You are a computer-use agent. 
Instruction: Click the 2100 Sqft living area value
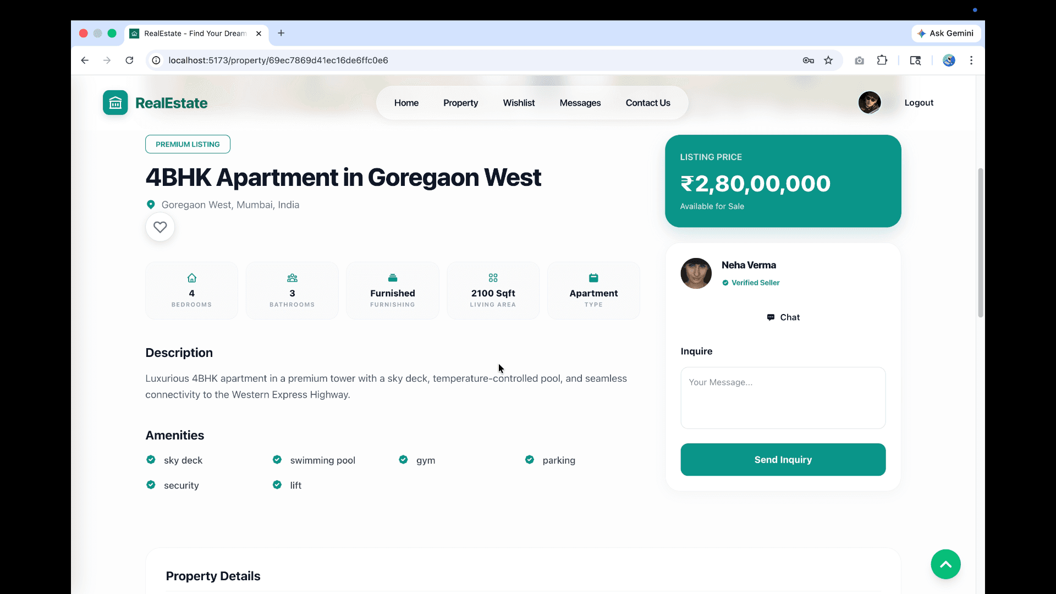pos(493,294)
